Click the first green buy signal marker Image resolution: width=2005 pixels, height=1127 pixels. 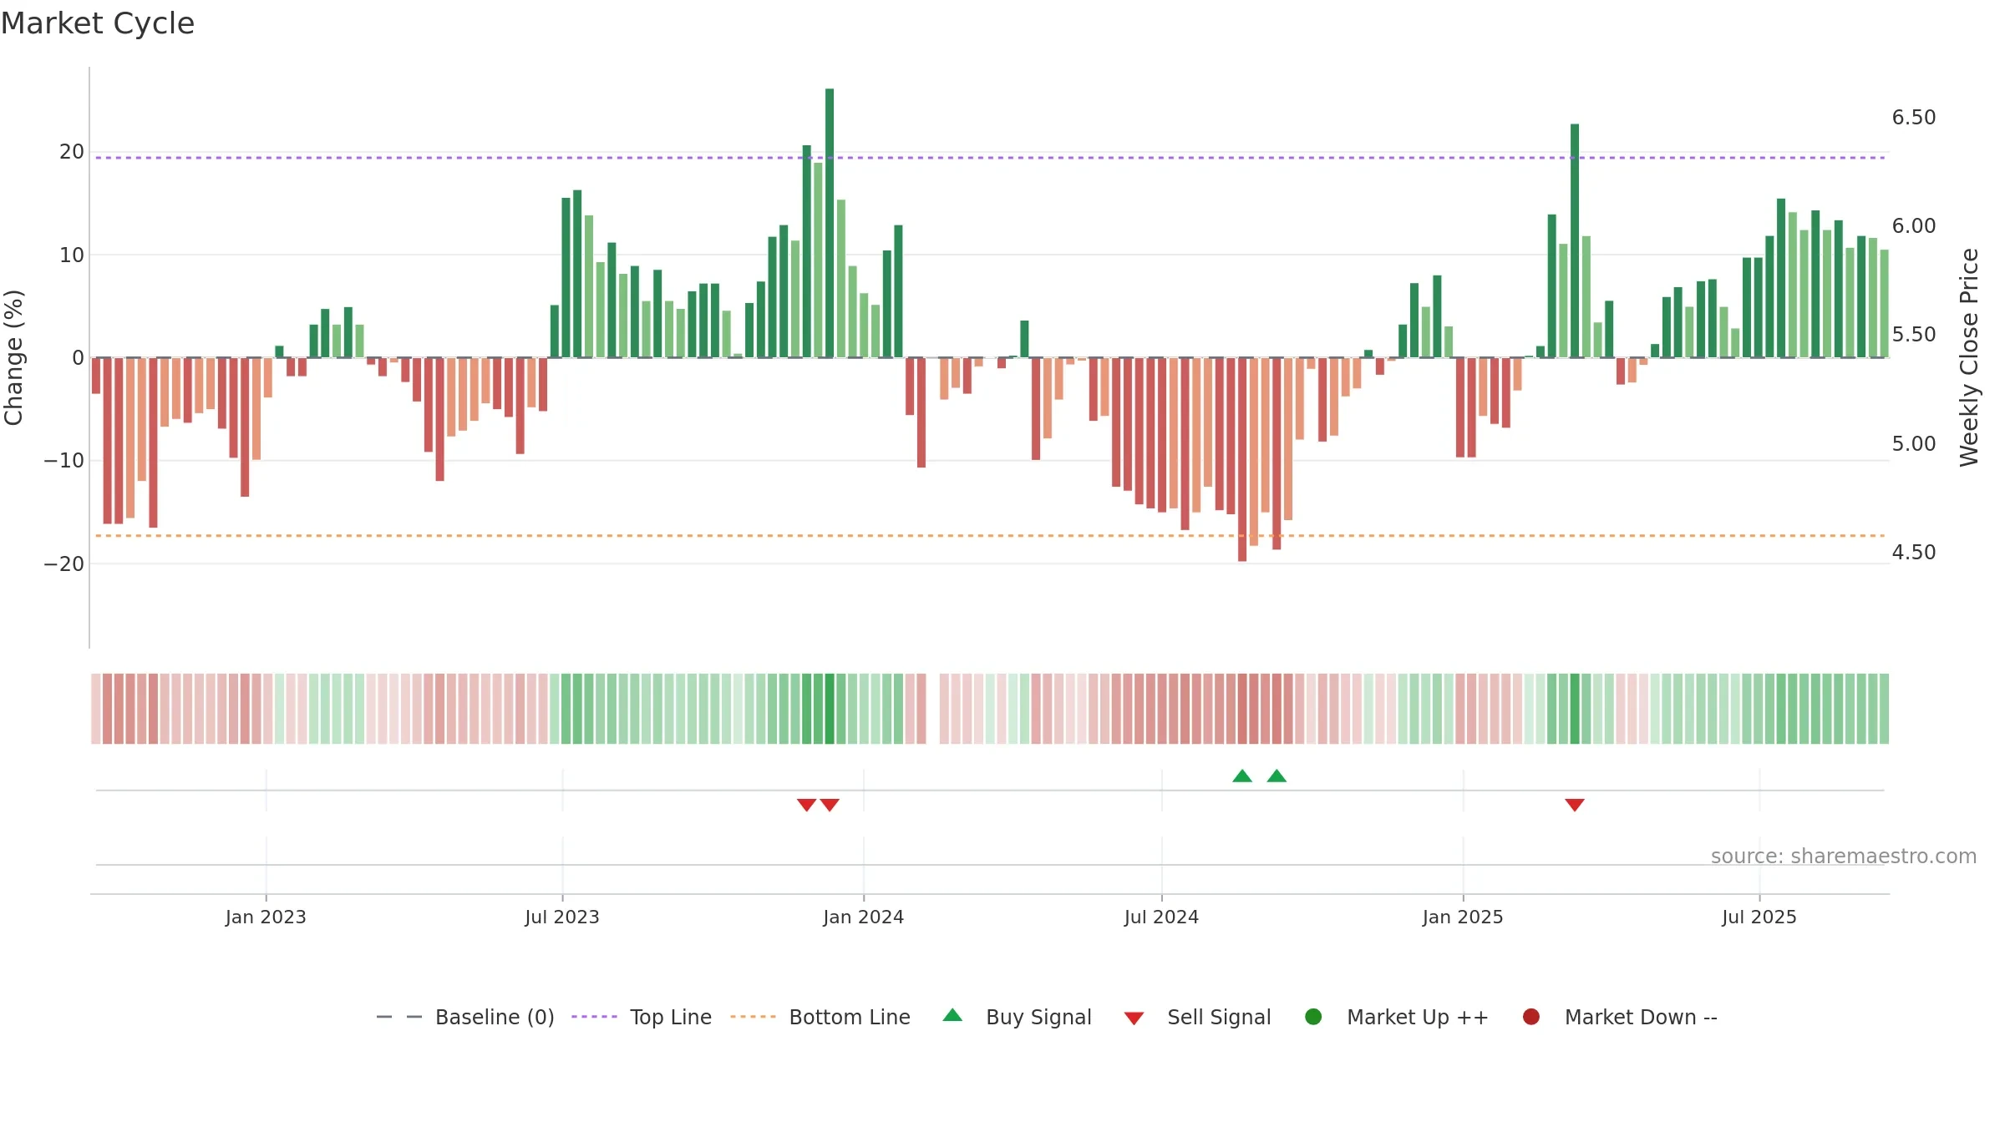[x=1242, y=776]
